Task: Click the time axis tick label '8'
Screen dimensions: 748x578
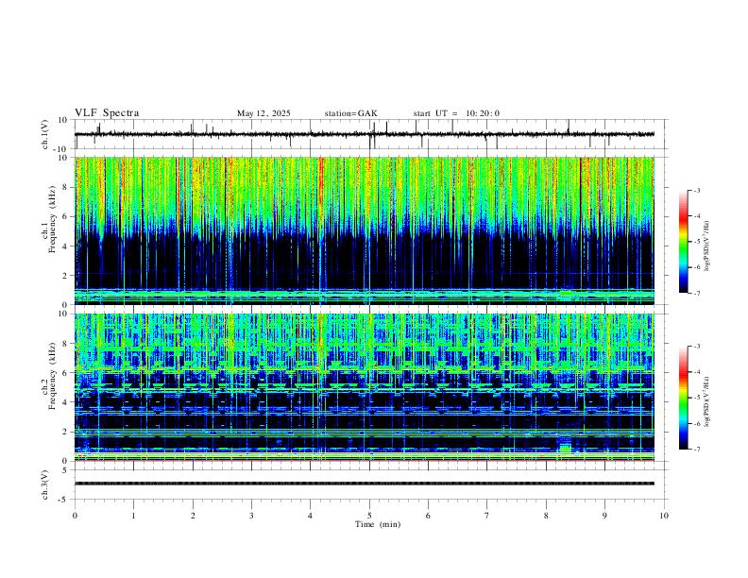Action: tap(546, 516)
